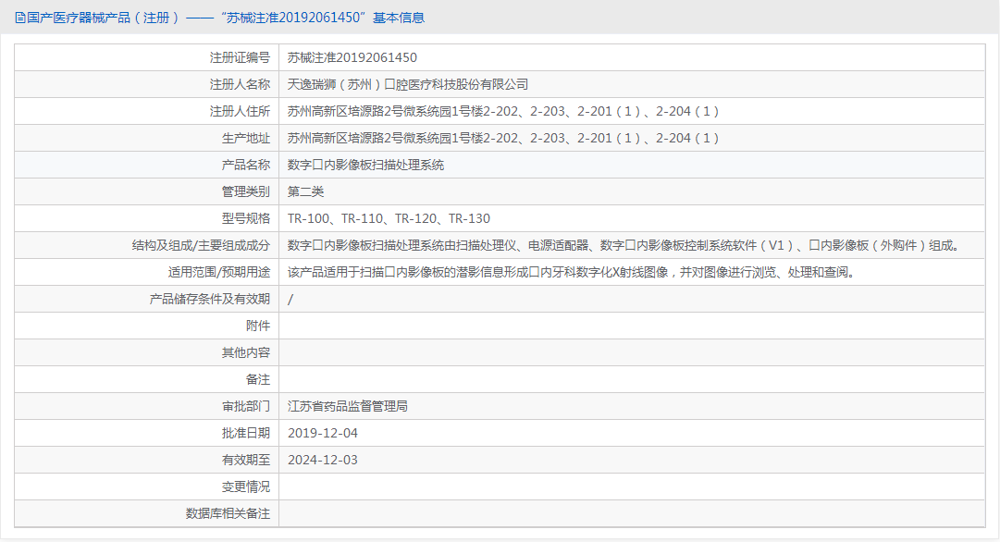The height and width of the screenshot is (542, 1000).
Task: Select model values TR-100、TR-110、TR-120、TR-130
Action: (x=389, y=218)
